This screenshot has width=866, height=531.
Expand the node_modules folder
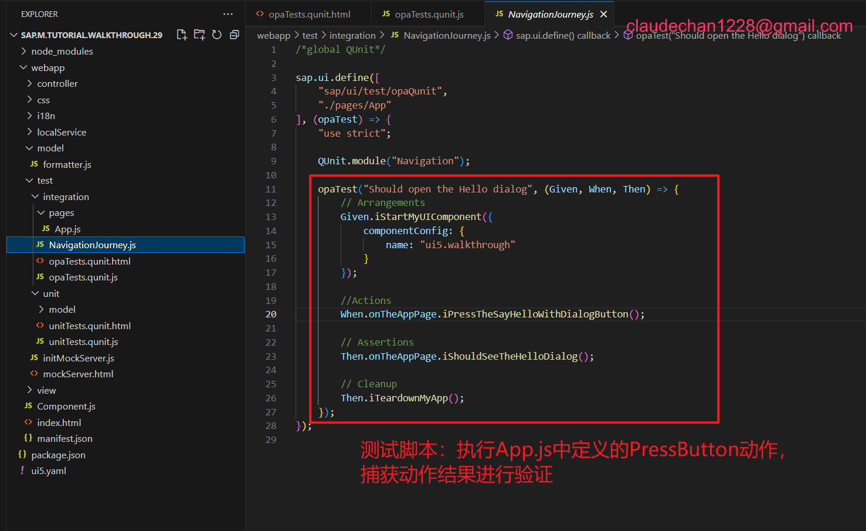coord(62,52)
